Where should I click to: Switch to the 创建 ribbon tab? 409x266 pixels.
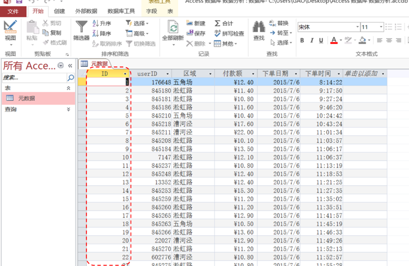[59, 11]
